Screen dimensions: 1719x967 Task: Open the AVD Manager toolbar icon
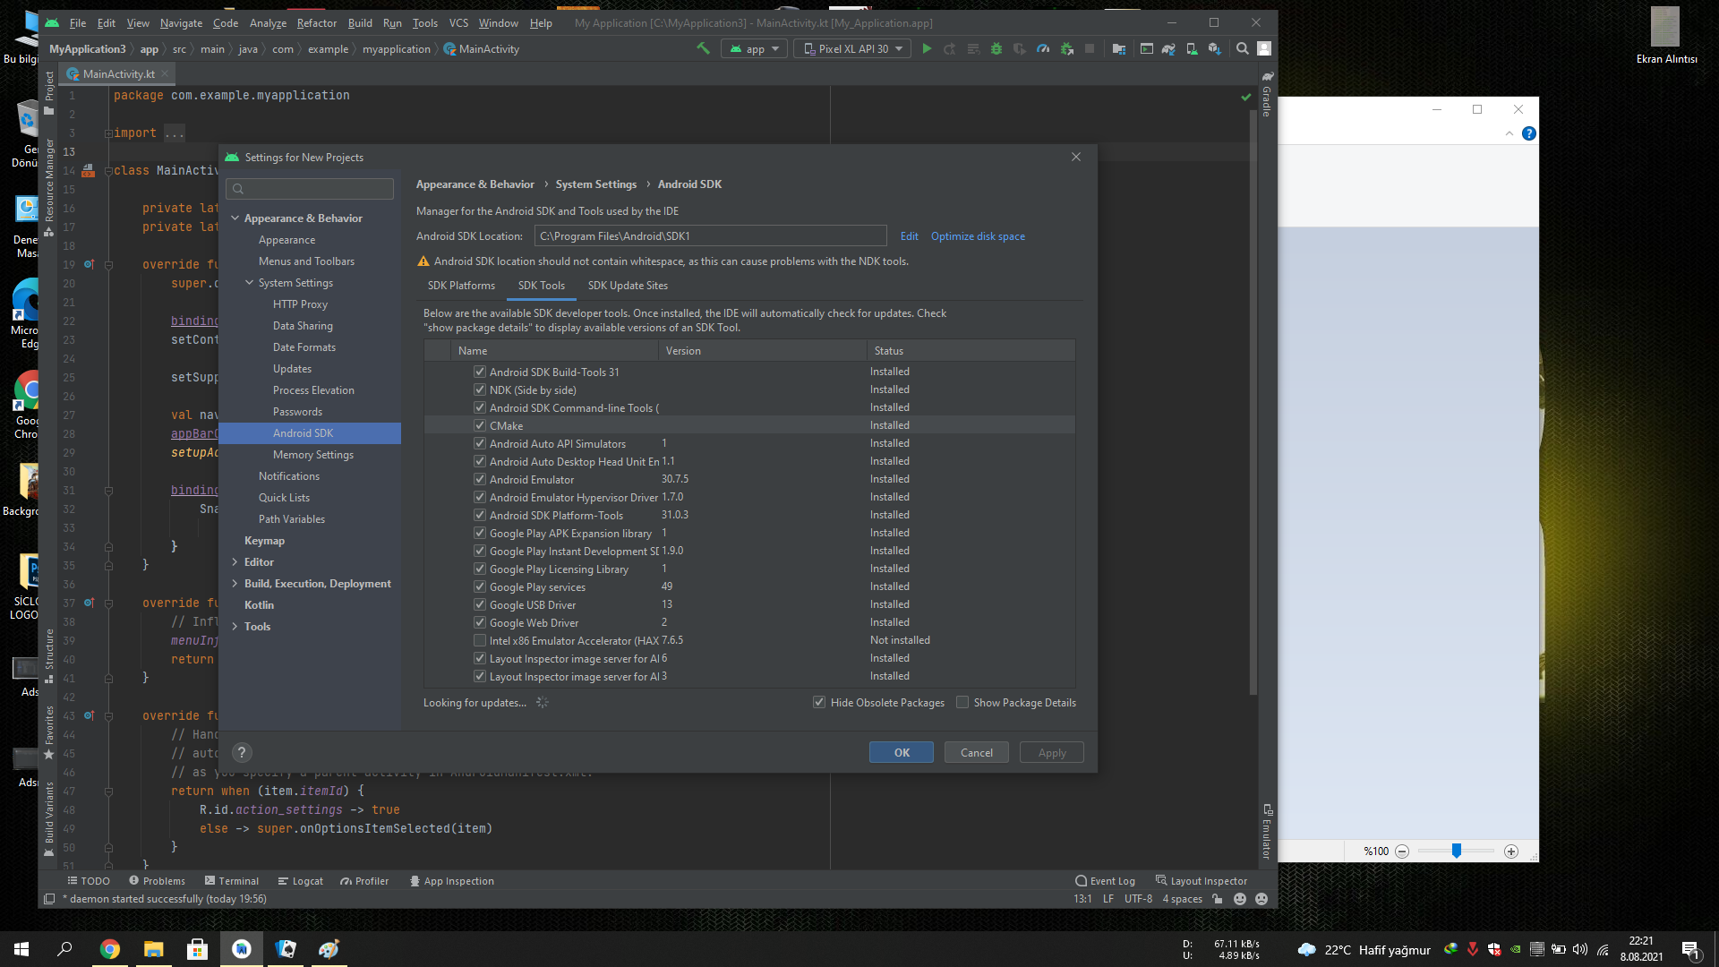tap(1192, 48)
